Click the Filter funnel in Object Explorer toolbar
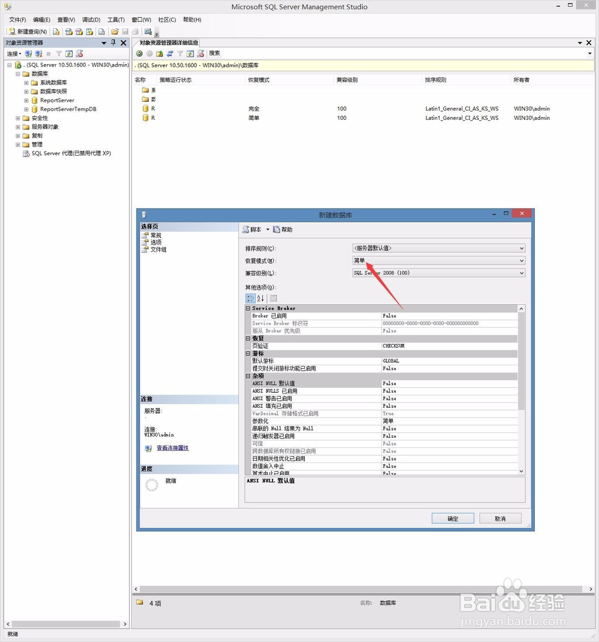Viewport: 599px width, 642px height. tap(59, 54)
